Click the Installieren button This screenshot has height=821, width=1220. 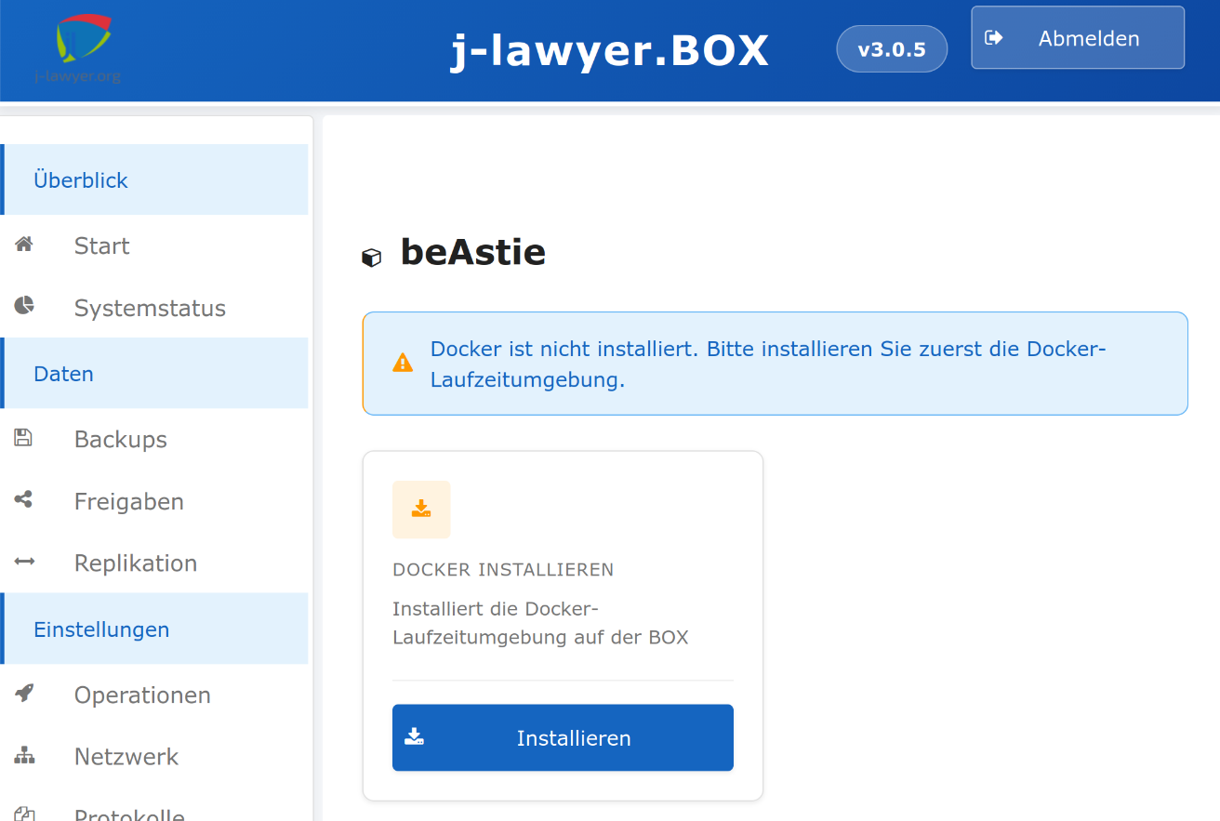point(563,737)
